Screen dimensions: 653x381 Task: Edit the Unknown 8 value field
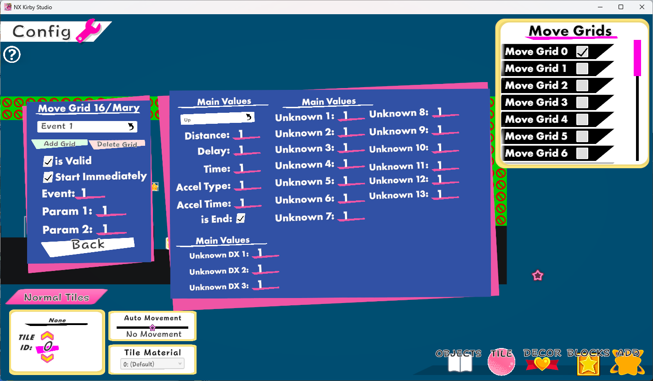[x=445, y=112]
